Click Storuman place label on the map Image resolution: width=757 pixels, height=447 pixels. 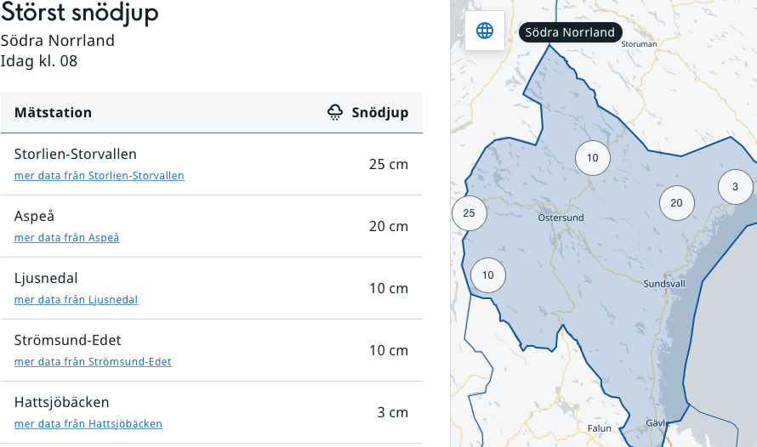[640, 44]
